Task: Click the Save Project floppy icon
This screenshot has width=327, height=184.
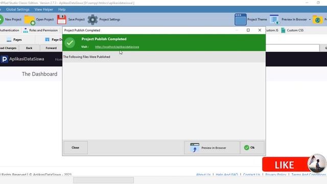Action: 62,19
